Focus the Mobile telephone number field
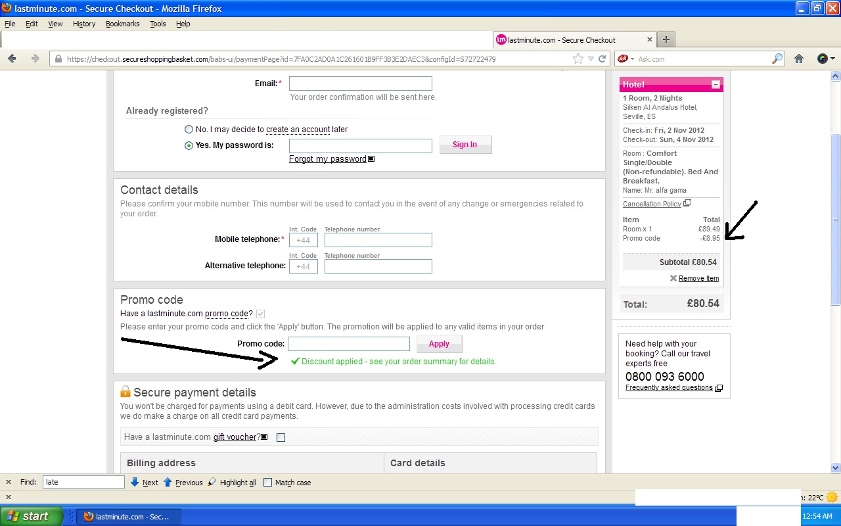The width and height of the screenshot is (841, 526). [378, 240]
